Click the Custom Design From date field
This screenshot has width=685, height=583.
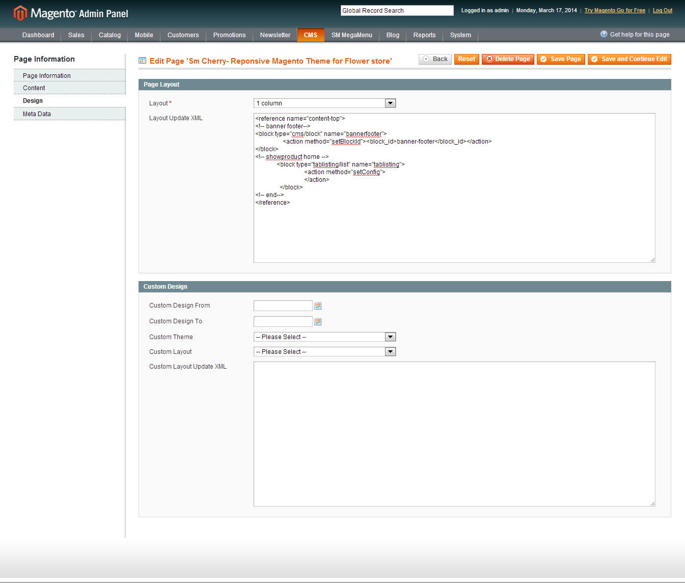pos(283,306)
